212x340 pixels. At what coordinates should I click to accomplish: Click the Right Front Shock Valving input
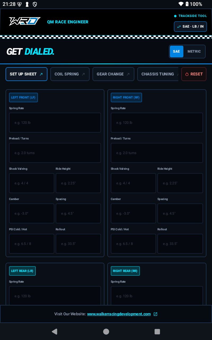pos(133,183)
